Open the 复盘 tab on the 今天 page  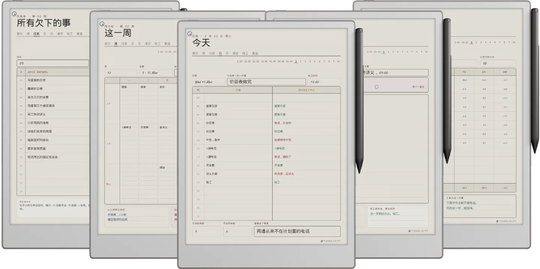(255, 54)
